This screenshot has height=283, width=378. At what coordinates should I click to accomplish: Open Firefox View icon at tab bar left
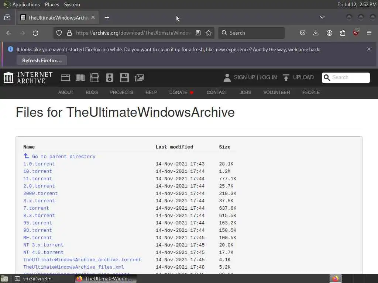7,18
